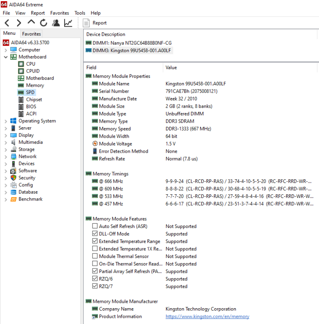The image size is (319, 324).
Task: Click the Multimedia speaker icon
Action: (x=13, y=142)
